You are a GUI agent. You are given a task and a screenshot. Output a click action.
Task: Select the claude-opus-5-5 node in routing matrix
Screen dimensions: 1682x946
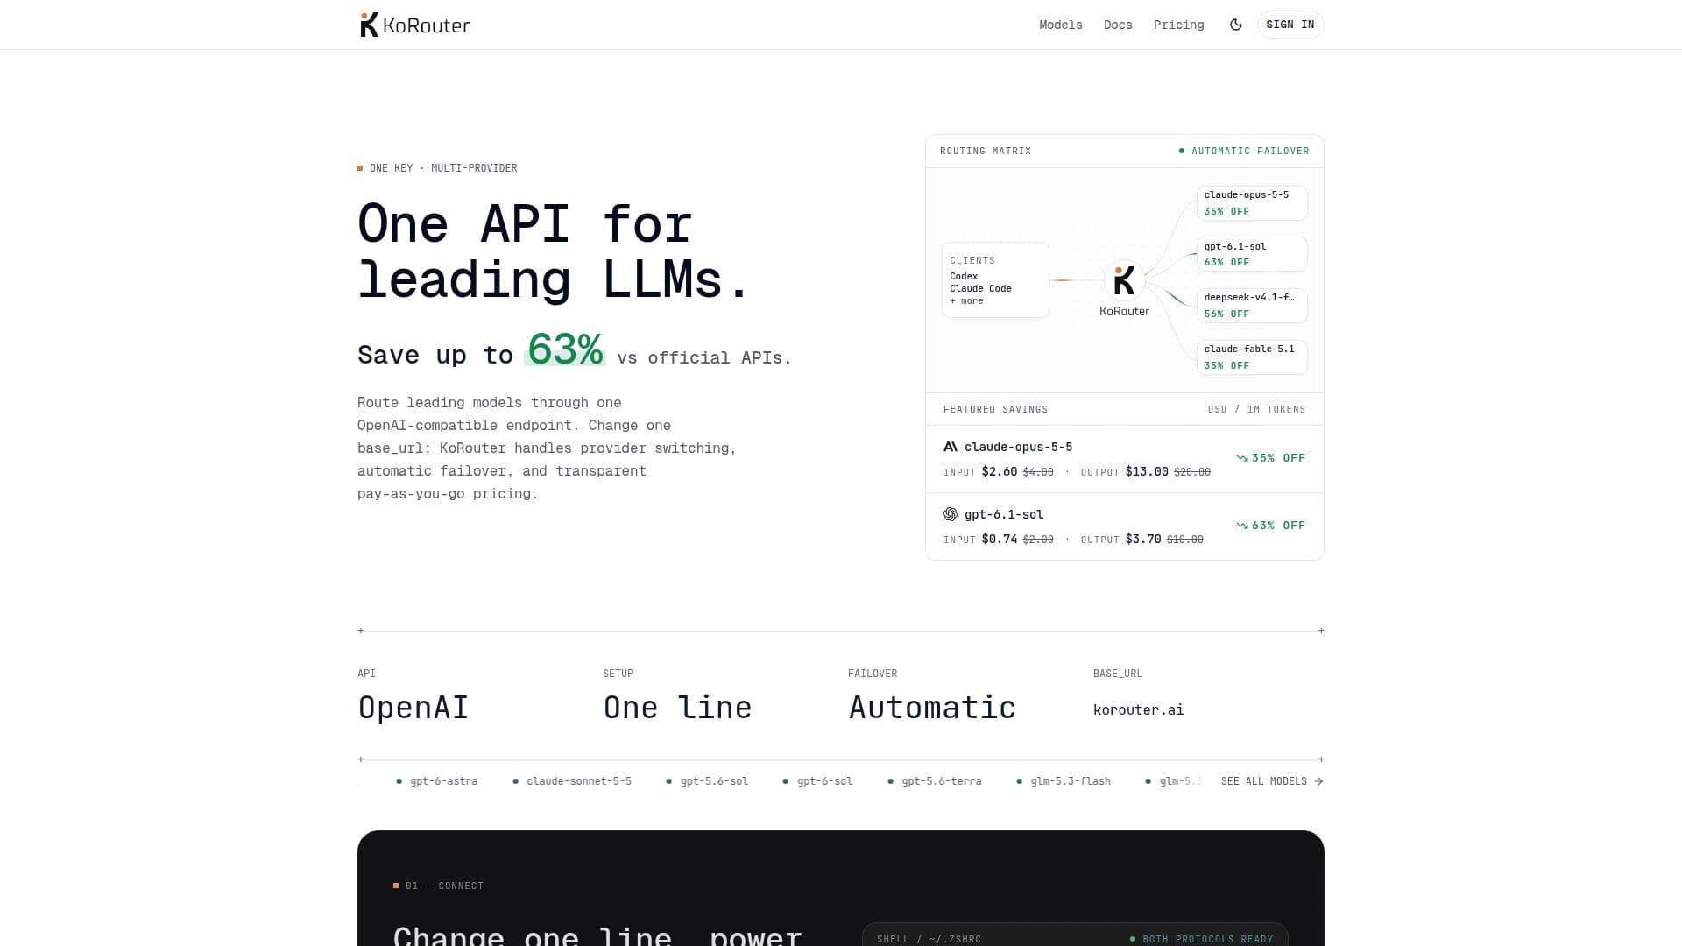pos(1252,203)
